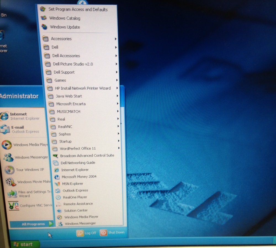Click the Windows start button
276x248 pixels.
(x=24, y=244)
